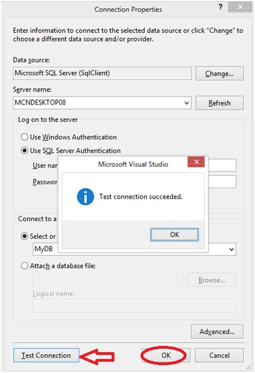The width and height of the screenshot is (255, 373).
Task: Open Advanced... connection settings
Action: coord(217,331)
